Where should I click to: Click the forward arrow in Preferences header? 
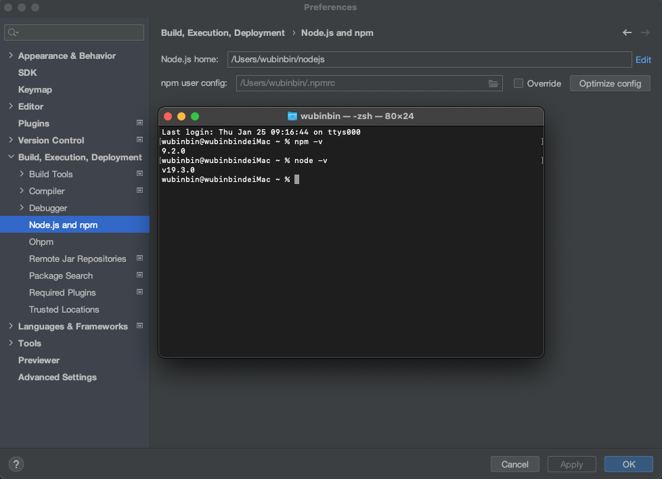[645, 32]
